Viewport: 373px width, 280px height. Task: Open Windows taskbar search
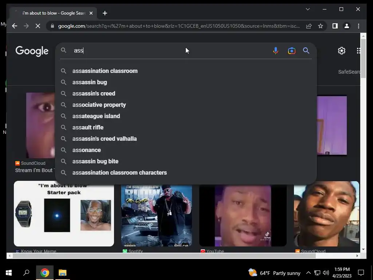(x=26, y=273)
